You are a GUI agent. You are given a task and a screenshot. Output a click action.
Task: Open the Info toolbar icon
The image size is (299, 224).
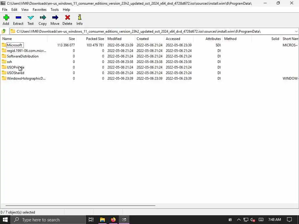[x=79, y=17]
